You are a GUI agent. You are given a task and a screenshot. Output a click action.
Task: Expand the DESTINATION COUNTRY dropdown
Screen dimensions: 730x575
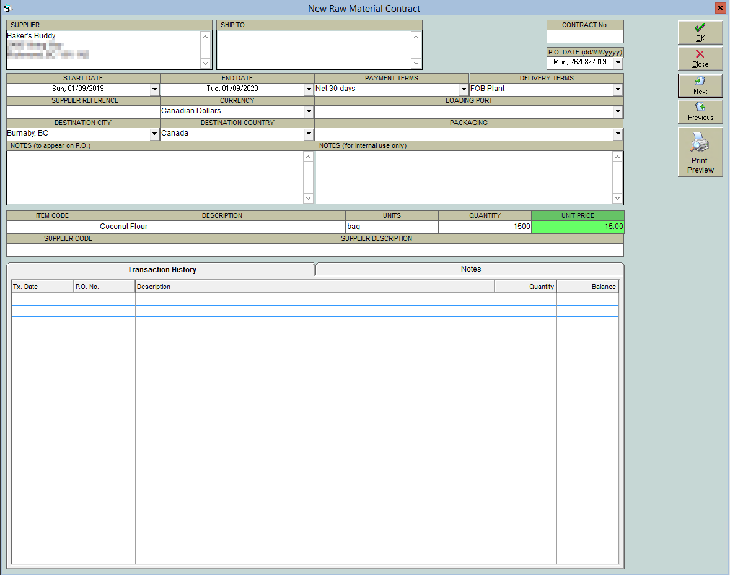point(309,134)
